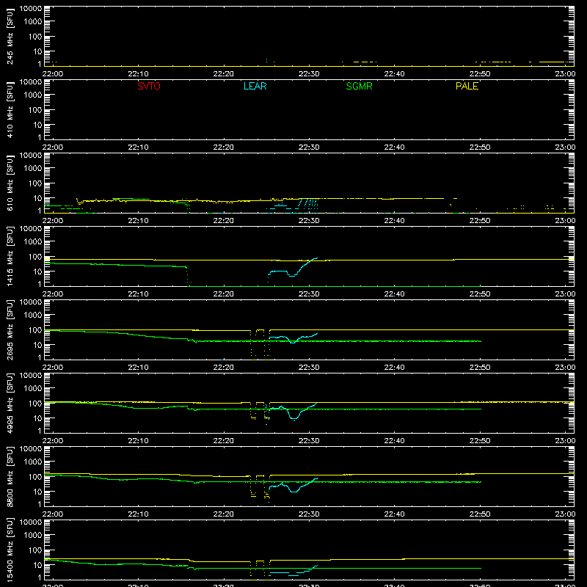Select the 2695 MHz [SFU] axis title
The height and width of the screenshot is (587, 587).
(10, 329)
